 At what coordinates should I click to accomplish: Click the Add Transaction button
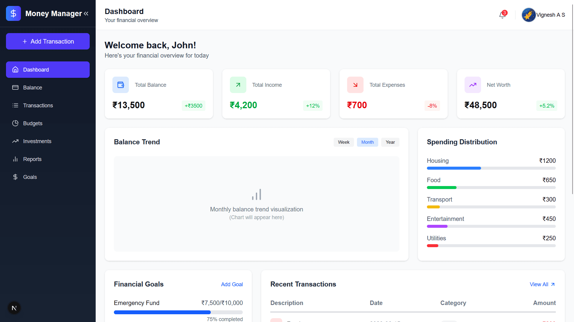(x=48, y=41)
